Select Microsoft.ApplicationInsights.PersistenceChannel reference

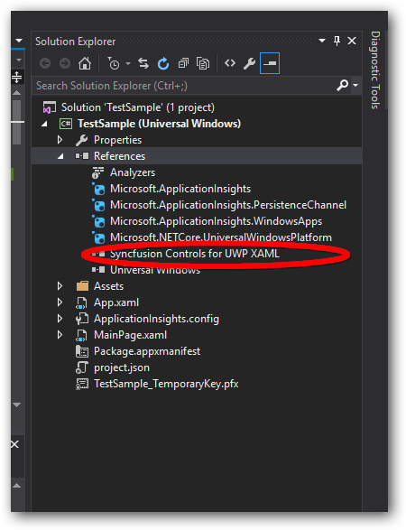[228, 205]
